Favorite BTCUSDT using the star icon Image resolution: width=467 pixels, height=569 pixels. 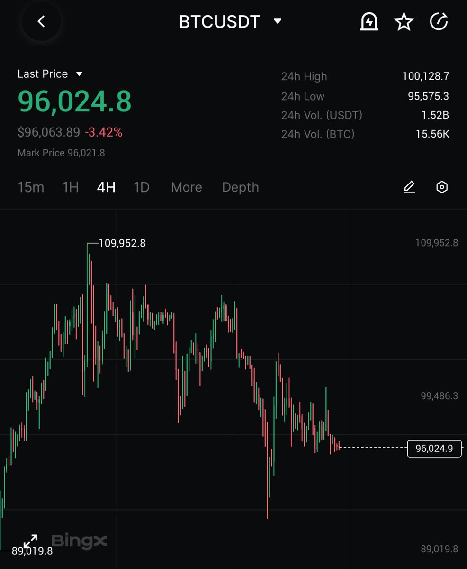click(404, 21)
